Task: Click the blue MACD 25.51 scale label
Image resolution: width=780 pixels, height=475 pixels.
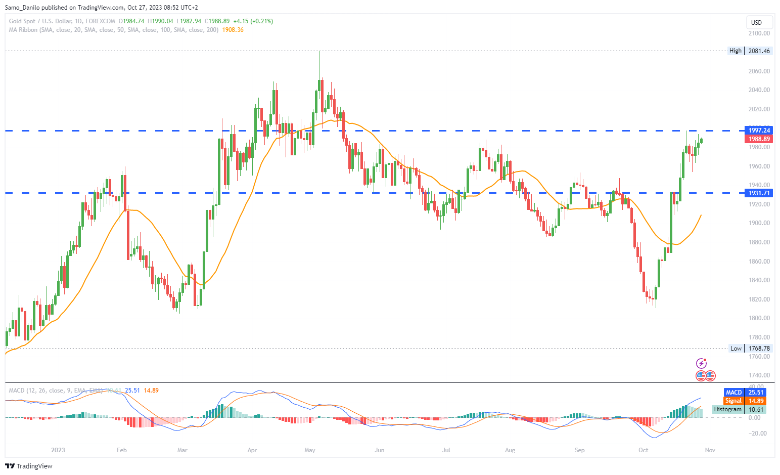Action: point(745,393)
